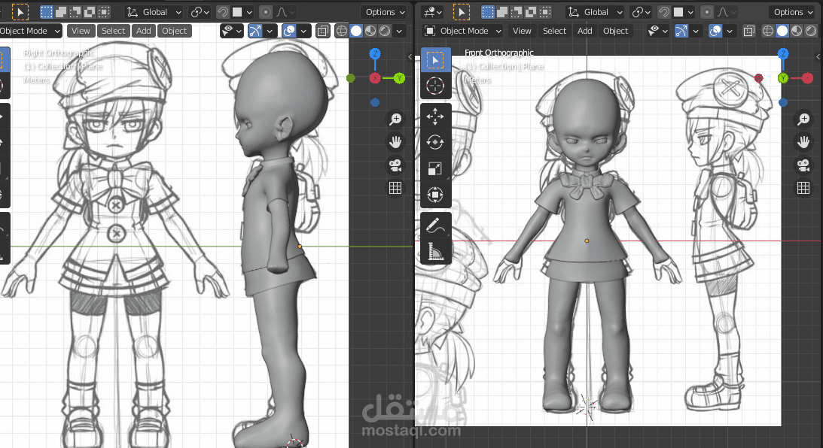Click the blue Z axis gizmo in front viewport

783,53
